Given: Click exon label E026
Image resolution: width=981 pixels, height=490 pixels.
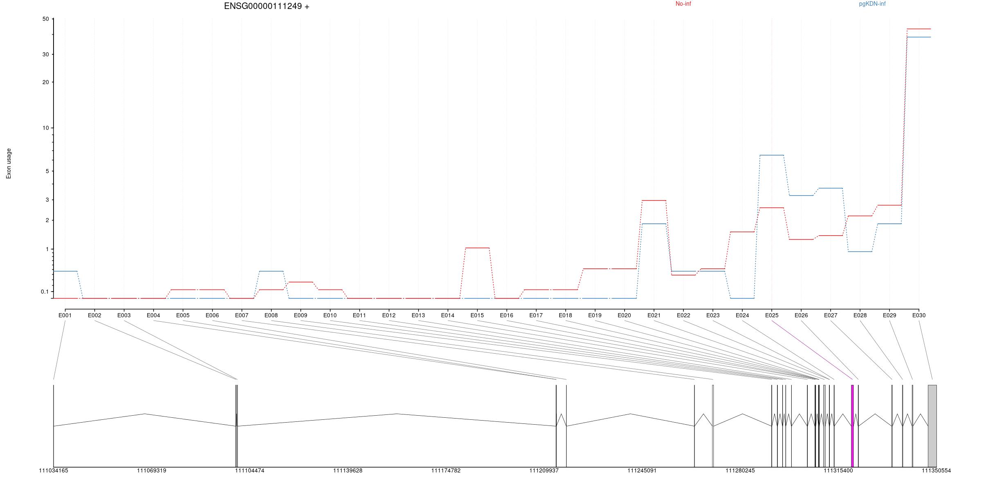Looking at the screenshot, I should pyautogui.click(x=801, y=315).
